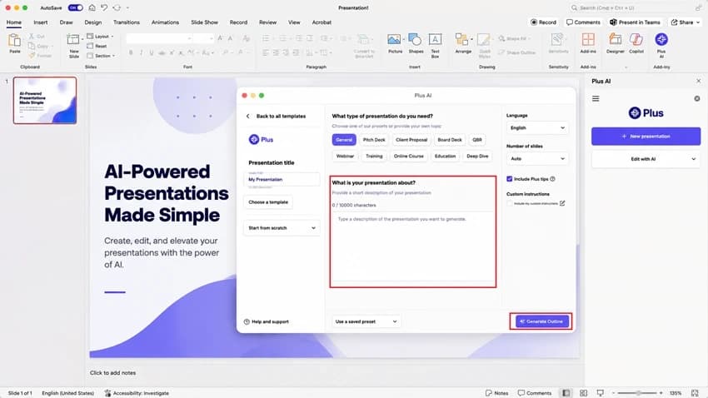Expand the Edit with AI dropdown
The image size is (708, 398).
coord(646,159)
